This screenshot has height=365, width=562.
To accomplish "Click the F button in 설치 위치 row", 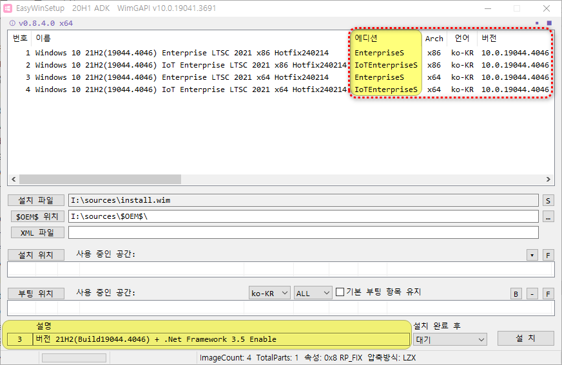I will click(548, 255).
